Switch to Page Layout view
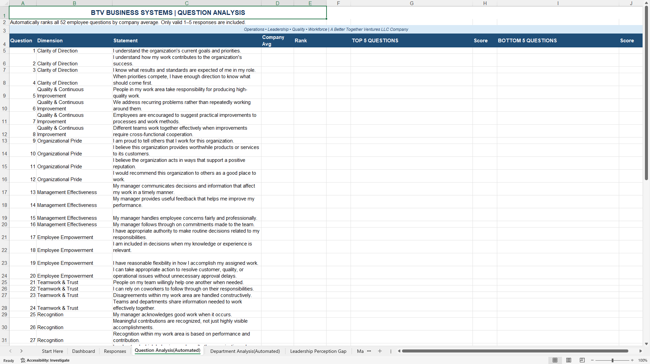 point(569,360)
